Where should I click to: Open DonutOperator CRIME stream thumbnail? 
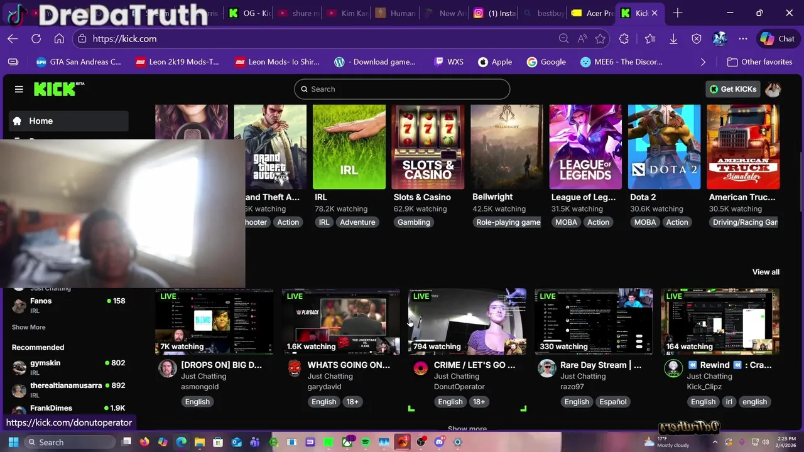467,322
